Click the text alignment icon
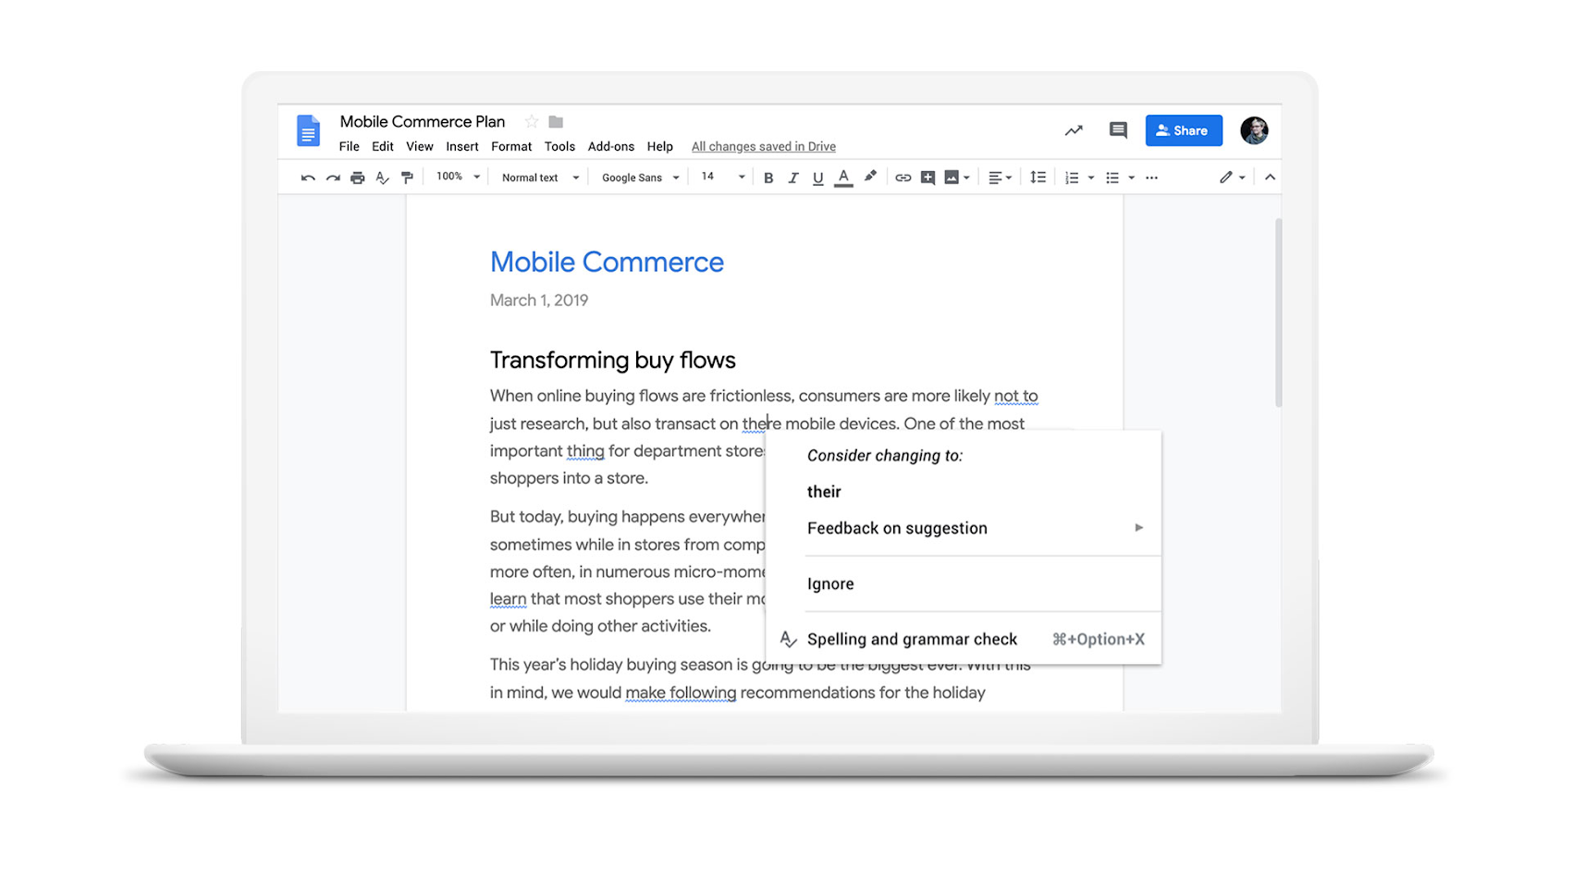The width and height of the screenshot is (1572, 884). click(995, 178)
